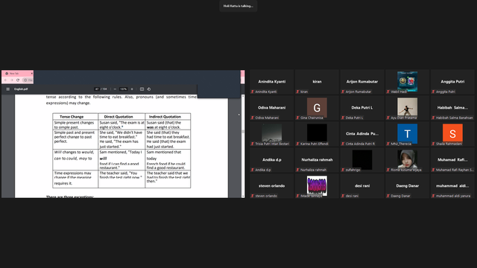Image resolution: width=477 pixels, height=268 pixels.
Task: Click Nurhaliza rahmah's muted mic icon
Action: click(298, 170)
